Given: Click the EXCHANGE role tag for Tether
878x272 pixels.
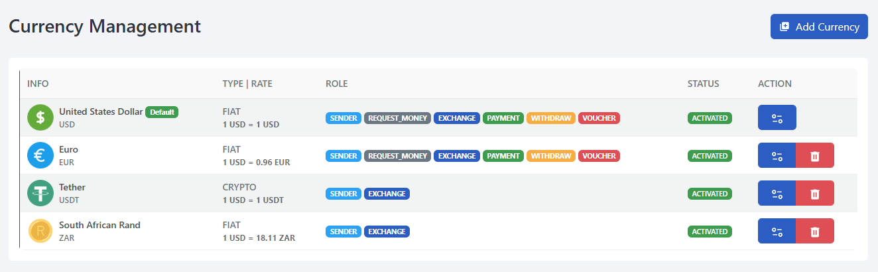Looking at the screenshot, I should [387, 194].
